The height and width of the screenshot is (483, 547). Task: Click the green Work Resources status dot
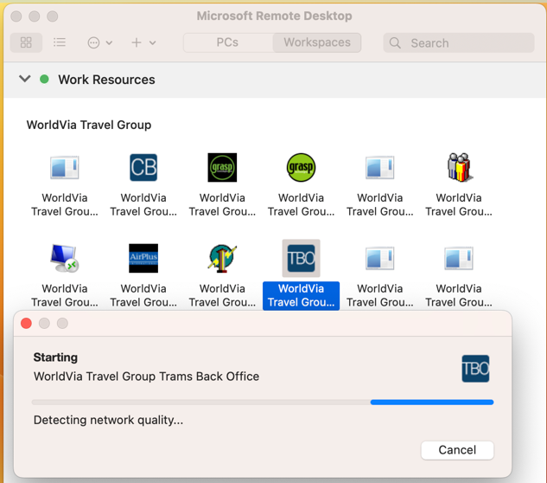pyautogui.click(x=44, y=80)
